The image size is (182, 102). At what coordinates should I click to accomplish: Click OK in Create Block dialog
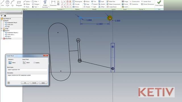(x=25, y=83)
